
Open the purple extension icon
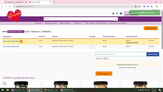(148, 6)
